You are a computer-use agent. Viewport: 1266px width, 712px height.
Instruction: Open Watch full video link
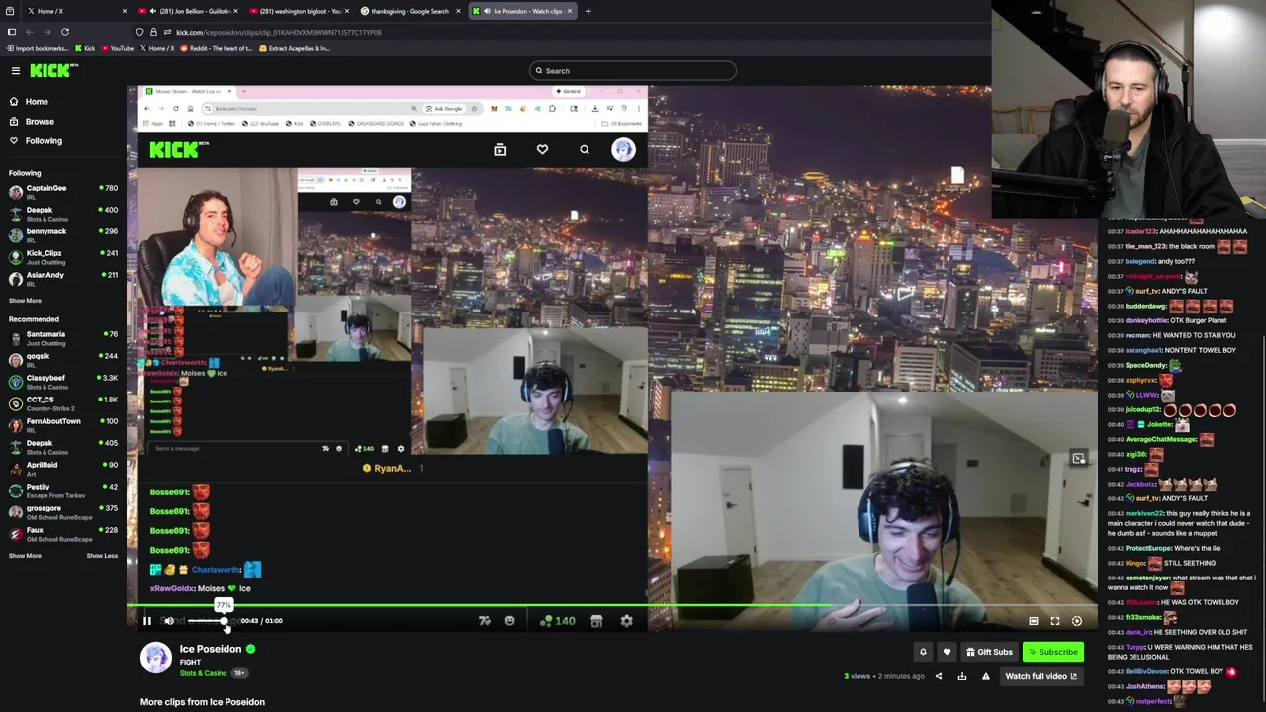click(1041, 676)
